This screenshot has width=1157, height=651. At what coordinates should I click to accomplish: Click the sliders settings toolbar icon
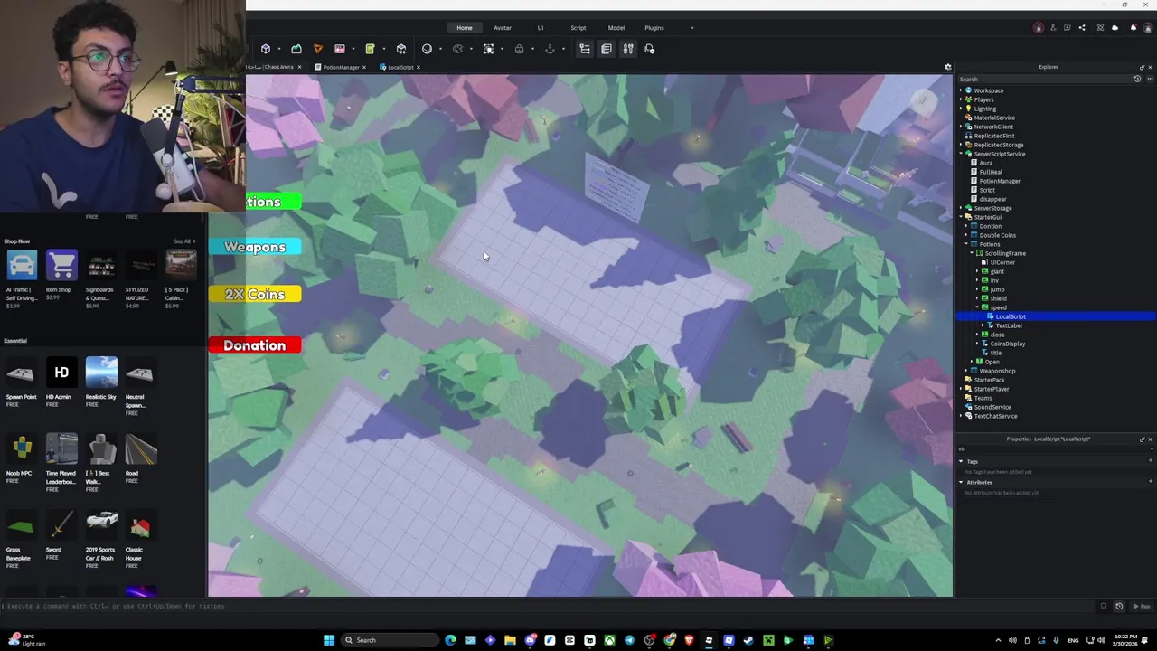click(628, 49)
